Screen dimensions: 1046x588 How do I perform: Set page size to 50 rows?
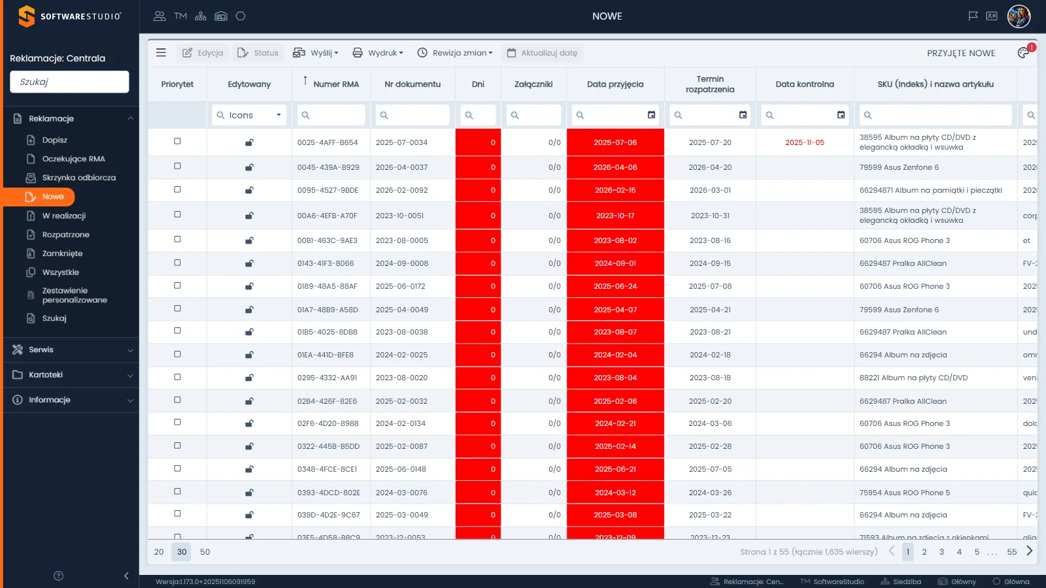205,552
